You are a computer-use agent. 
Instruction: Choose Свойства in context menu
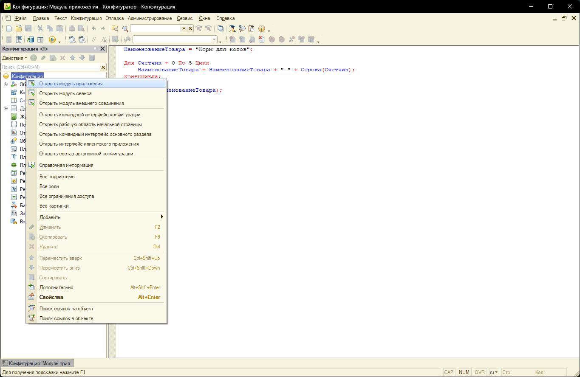tap(96, 297)
